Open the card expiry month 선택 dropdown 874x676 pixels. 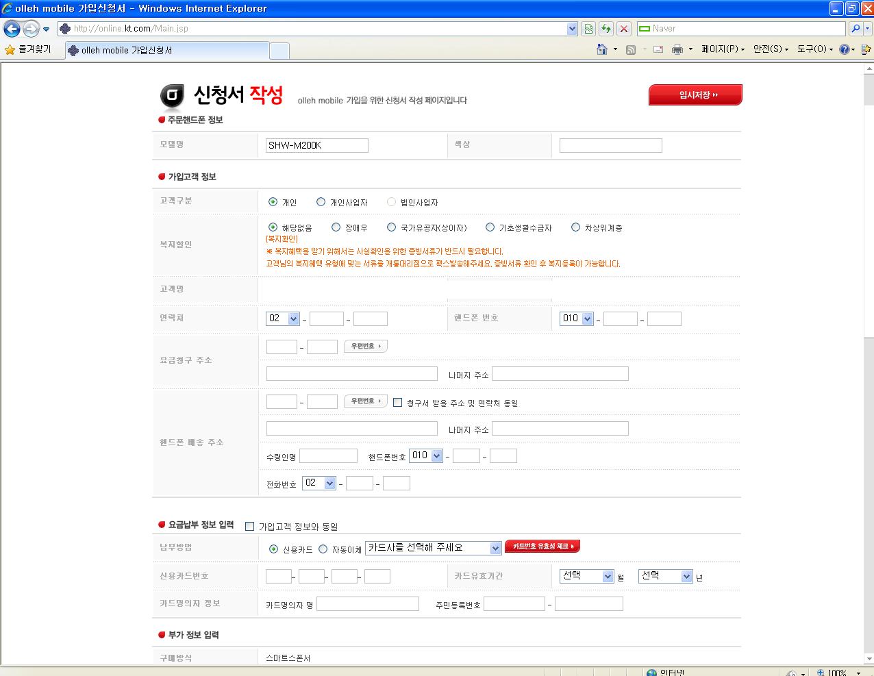pos(586,576)
